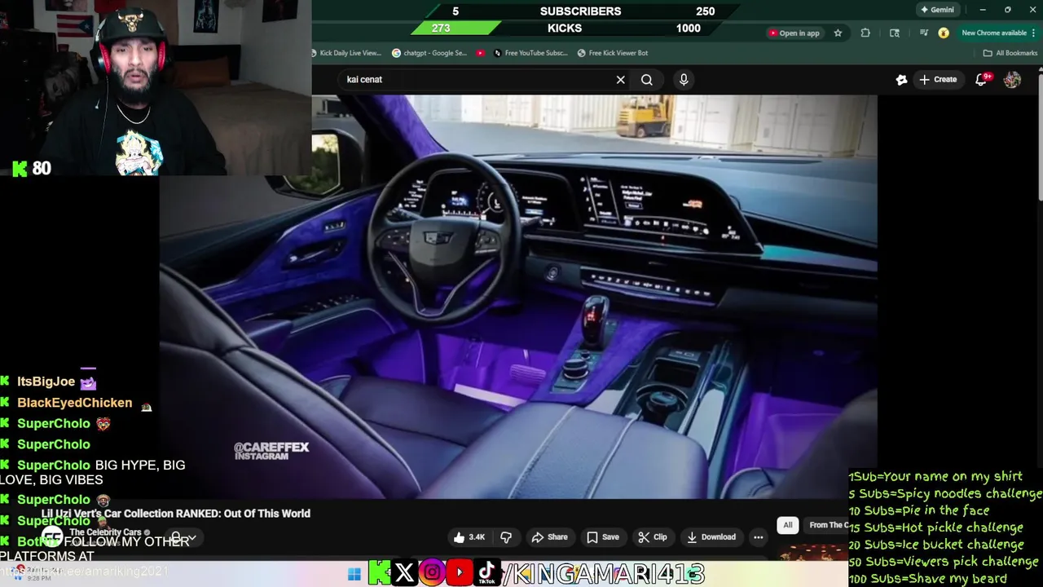Click the YouTube search magnifier button
The height and width of the screenshot is (587, 1043).
[x=647, y=79]
